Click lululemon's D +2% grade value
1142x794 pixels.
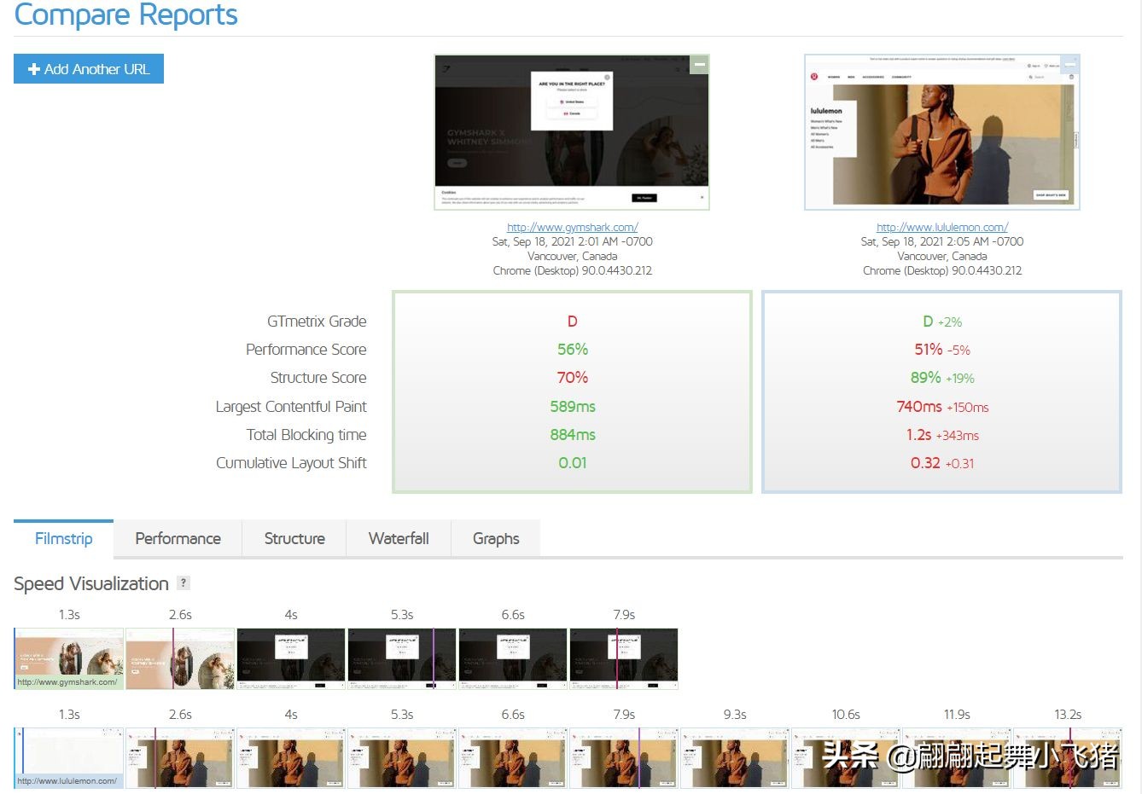[x=942, y=322]
